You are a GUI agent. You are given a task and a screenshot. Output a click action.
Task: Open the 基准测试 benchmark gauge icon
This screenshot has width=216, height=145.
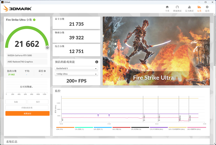pos(177,9)
